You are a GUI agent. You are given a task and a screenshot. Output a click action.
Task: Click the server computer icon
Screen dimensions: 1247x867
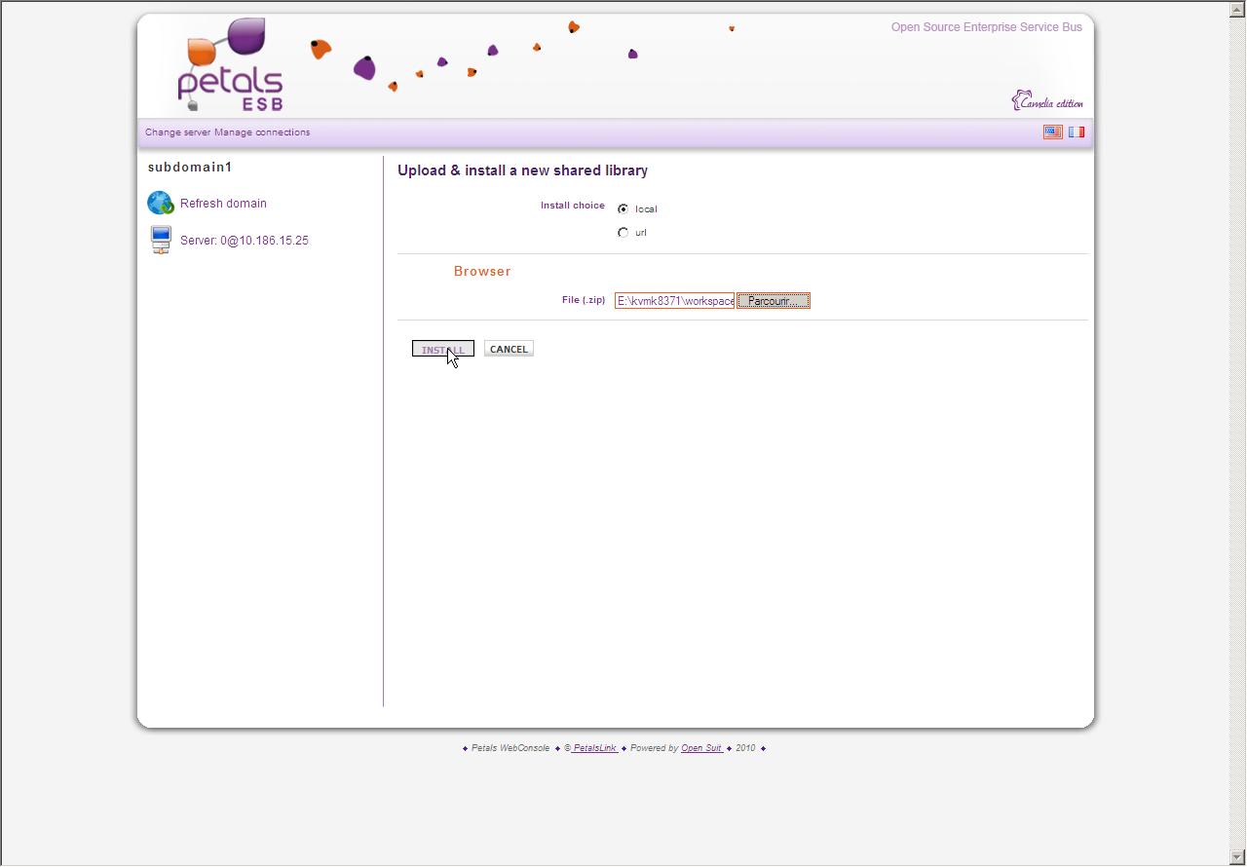pyautogui.click(x=161, y=240)
